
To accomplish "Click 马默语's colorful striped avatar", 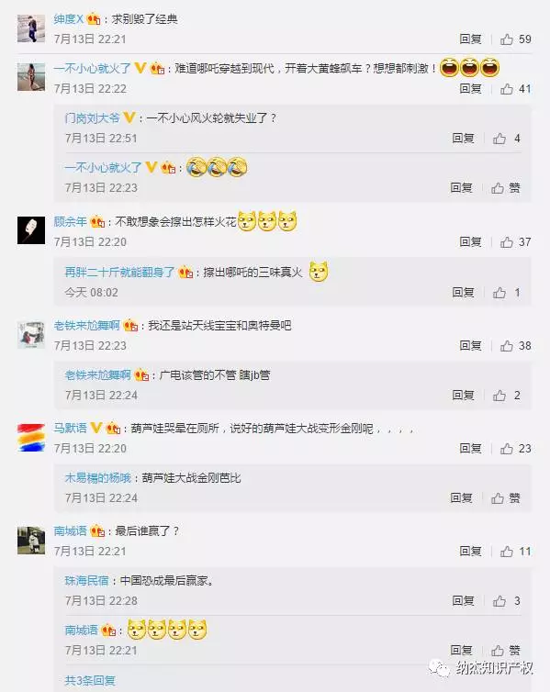I will point(31,437).
